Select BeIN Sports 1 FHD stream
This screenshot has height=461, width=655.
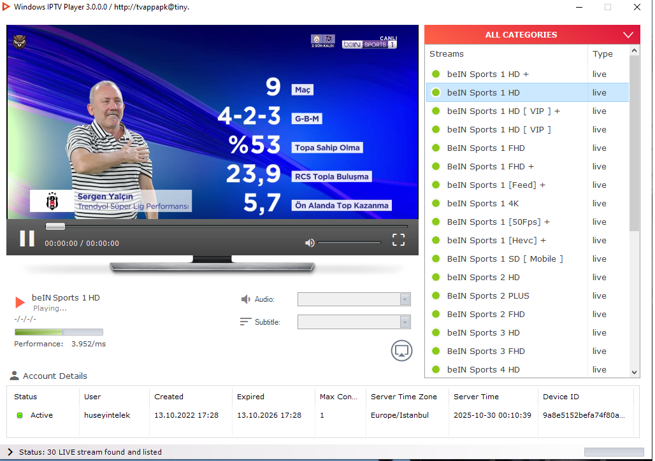click(486, 148)
